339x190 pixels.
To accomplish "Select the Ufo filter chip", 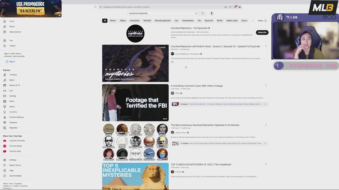I will click(x=199, y=21).
